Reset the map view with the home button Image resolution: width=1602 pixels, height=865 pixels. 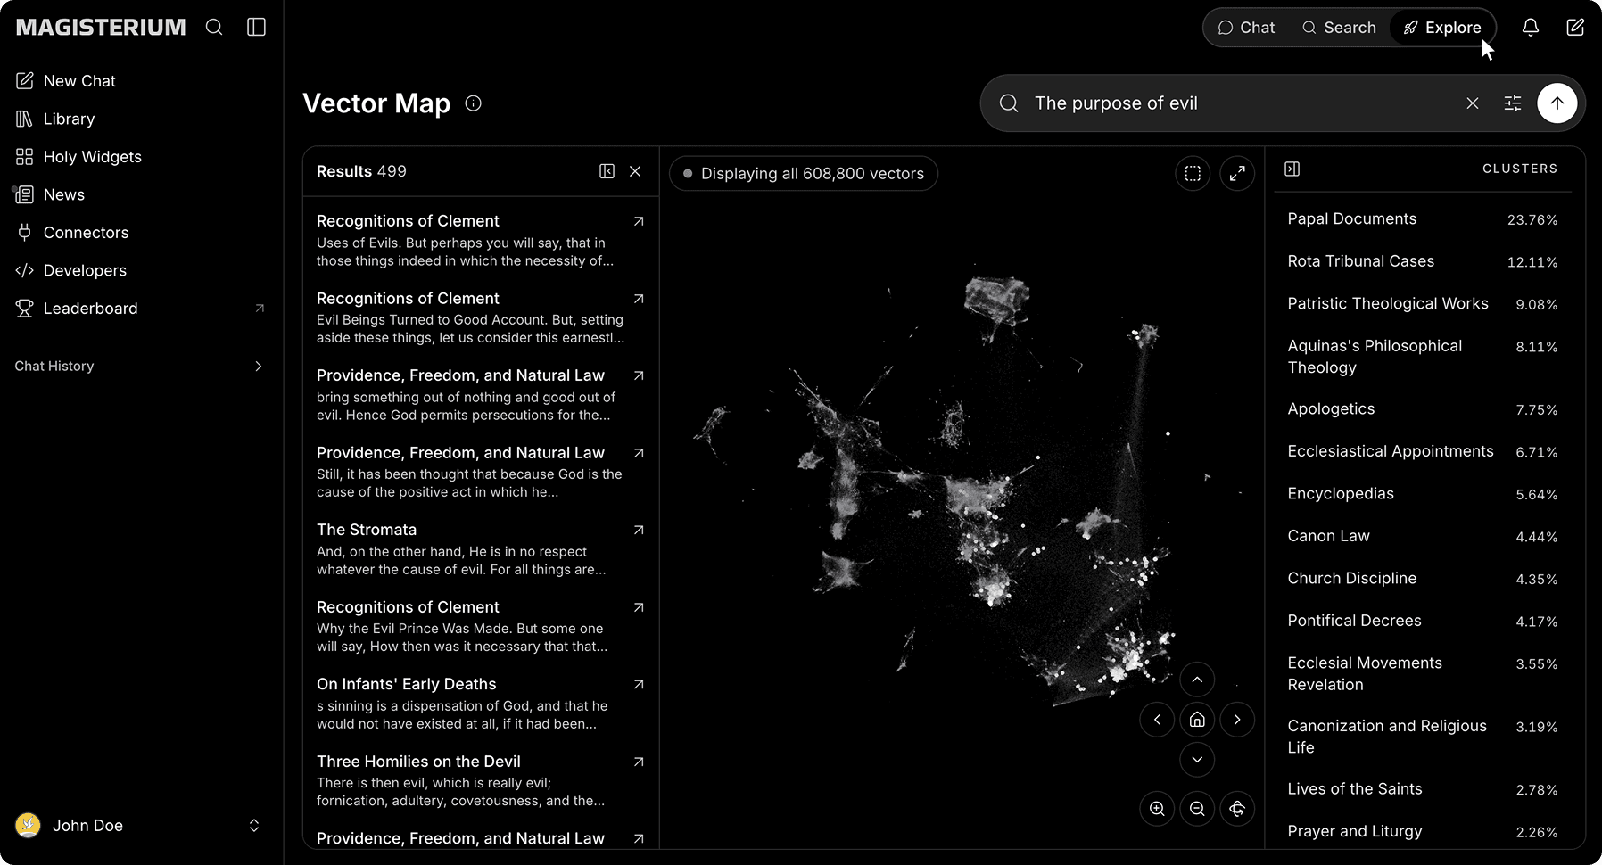tap(1197, 720)
